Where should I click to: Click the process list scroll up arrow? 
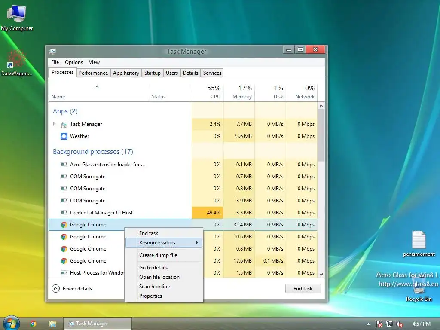(x=321, y=106)
